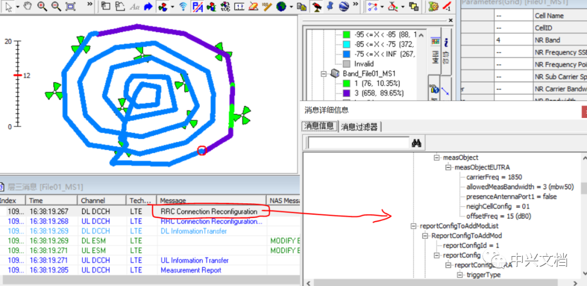This screenshot has height=286, width=587.
Task: Collapse the Band_File01_MS1 legend node
Action: pyautogui.click(x=324, y=73)
